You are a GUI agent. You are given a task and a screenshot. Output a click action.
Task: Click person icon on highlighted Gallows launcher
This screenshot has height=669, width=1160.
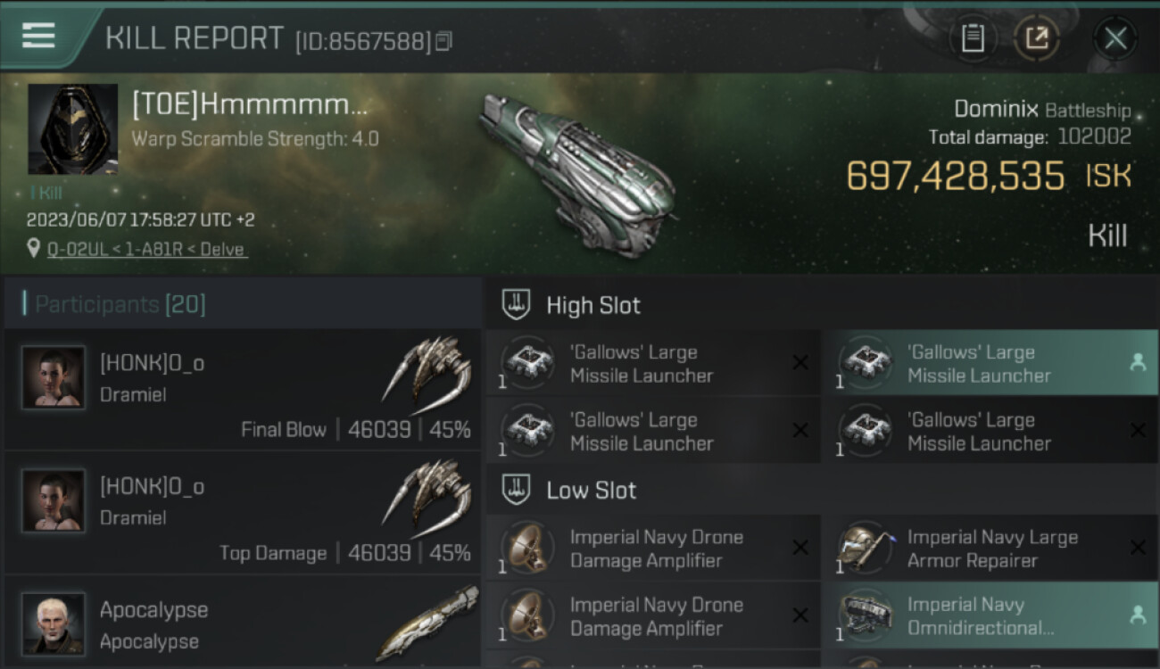(x=1137, y=362)
